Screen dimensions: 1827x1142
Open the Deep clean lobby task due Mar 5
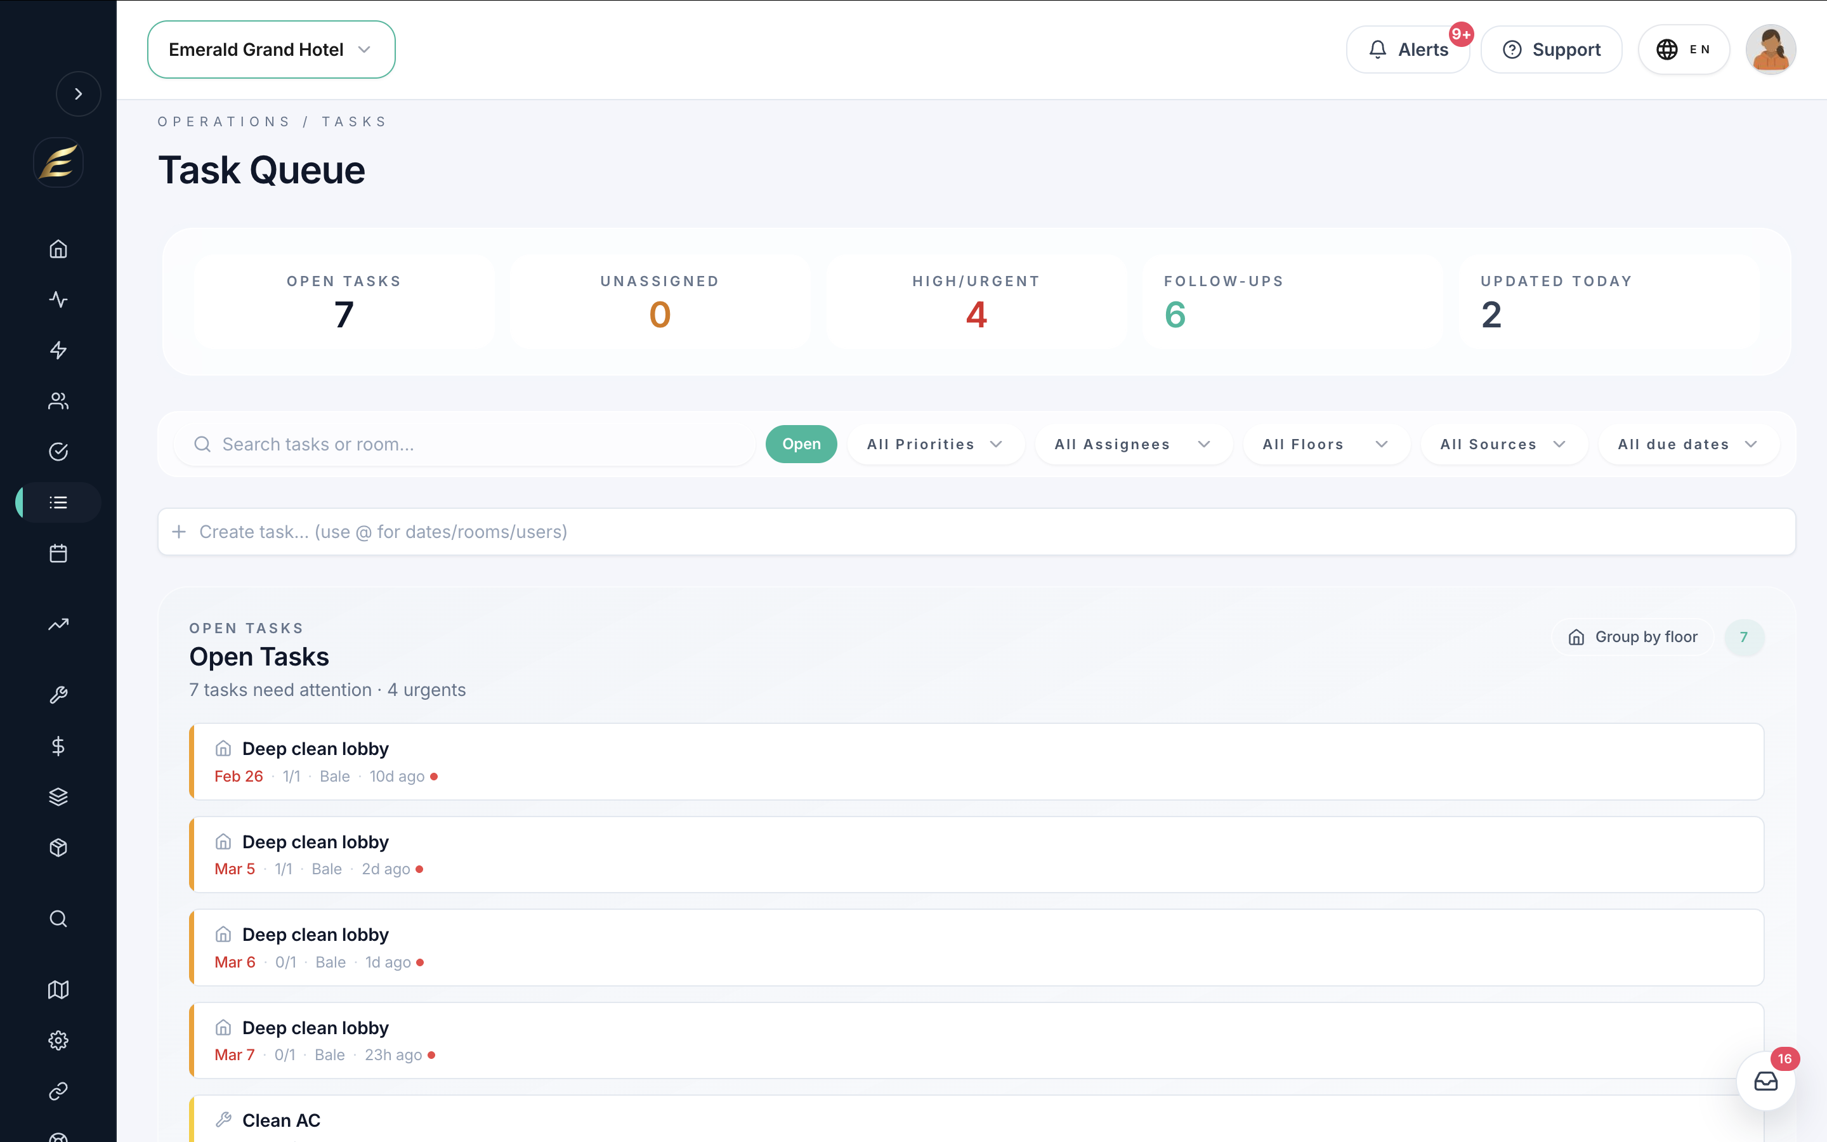coord(976,854)
